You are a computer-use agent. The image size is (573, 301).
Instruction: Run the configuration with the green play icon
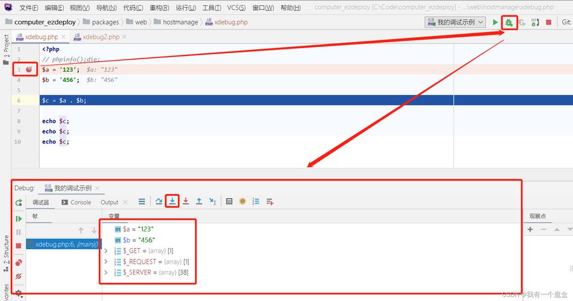[x=495, y=22]
